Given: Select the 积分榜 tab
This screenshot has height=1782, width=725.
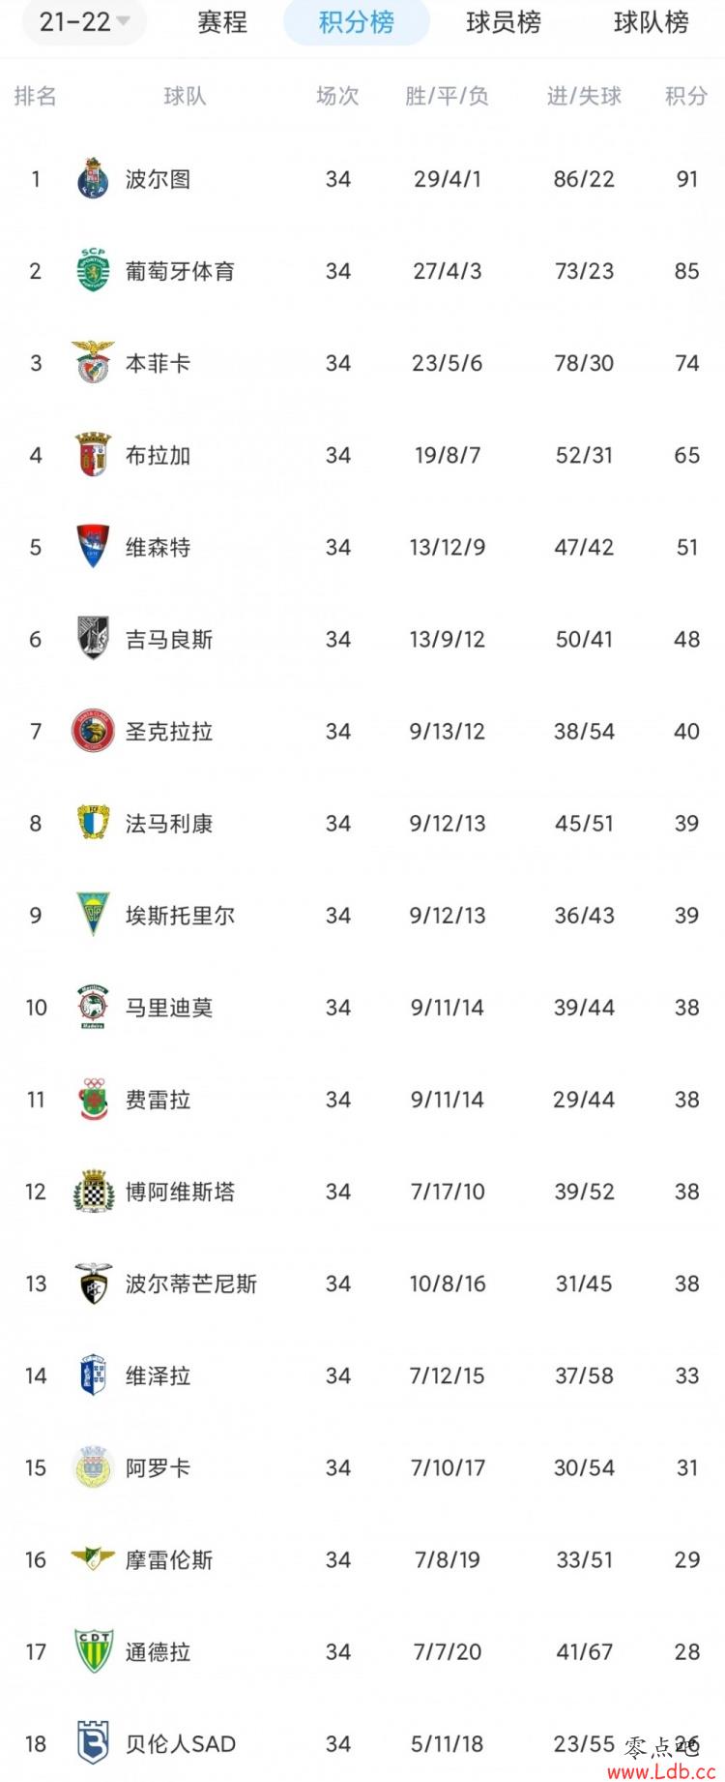Looking at the screenshot, I should (x=357, y=21).
